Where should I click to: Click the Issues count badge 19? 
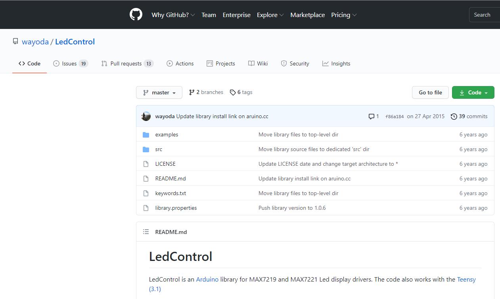pos(83,63)
